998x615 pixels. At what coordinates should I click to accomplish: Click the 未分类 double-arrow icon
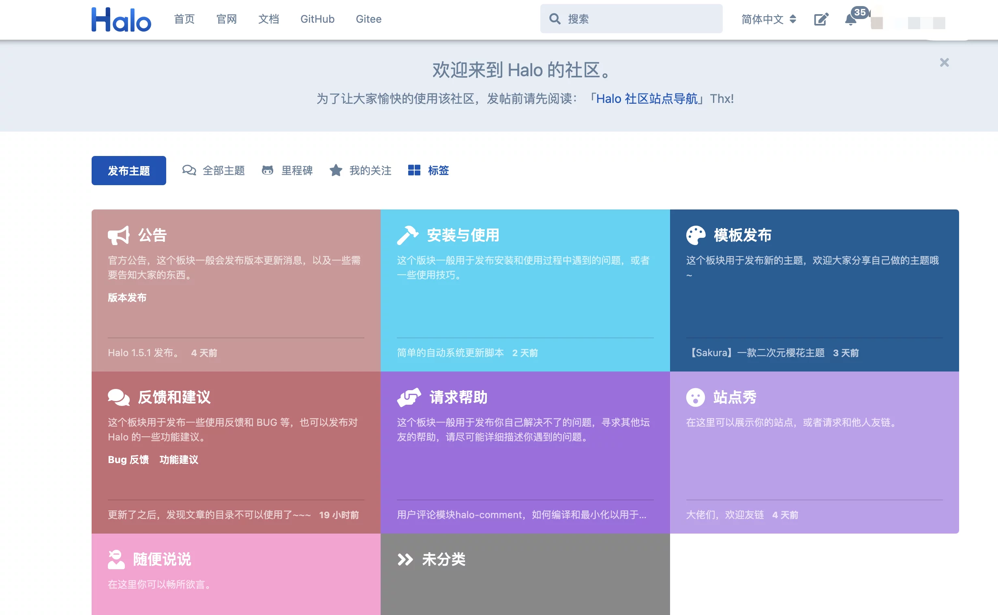(405, 559)
